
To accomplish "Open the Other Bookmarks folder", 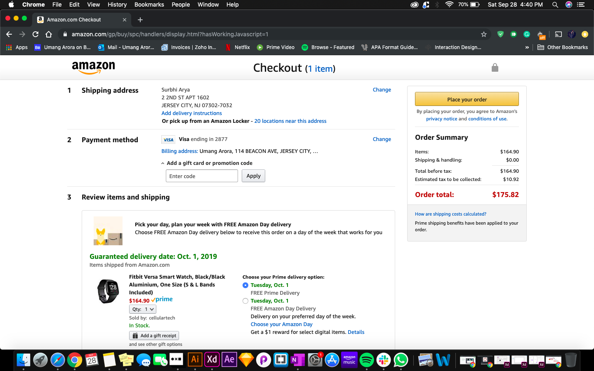I will 563,47.
